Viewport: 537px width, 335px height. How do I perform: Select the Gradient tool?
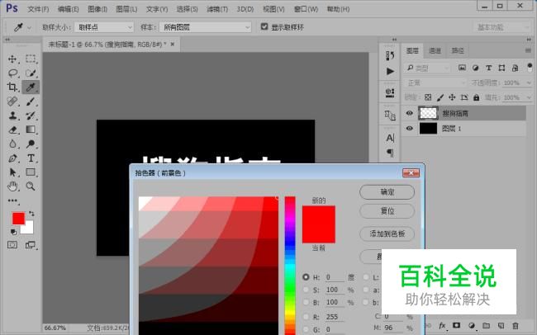pyautogui.click(x=31, y=130)
